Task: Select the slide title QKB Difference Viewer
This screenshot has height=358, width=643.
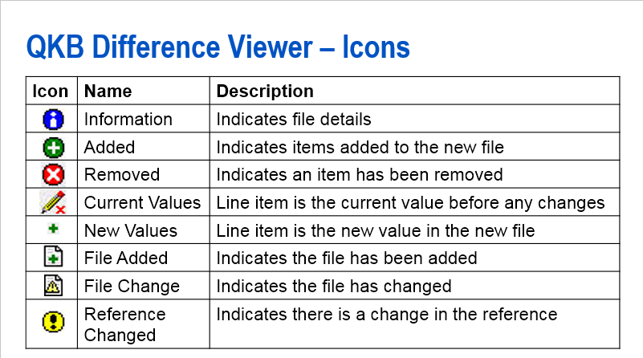Action: coord(218,47)
